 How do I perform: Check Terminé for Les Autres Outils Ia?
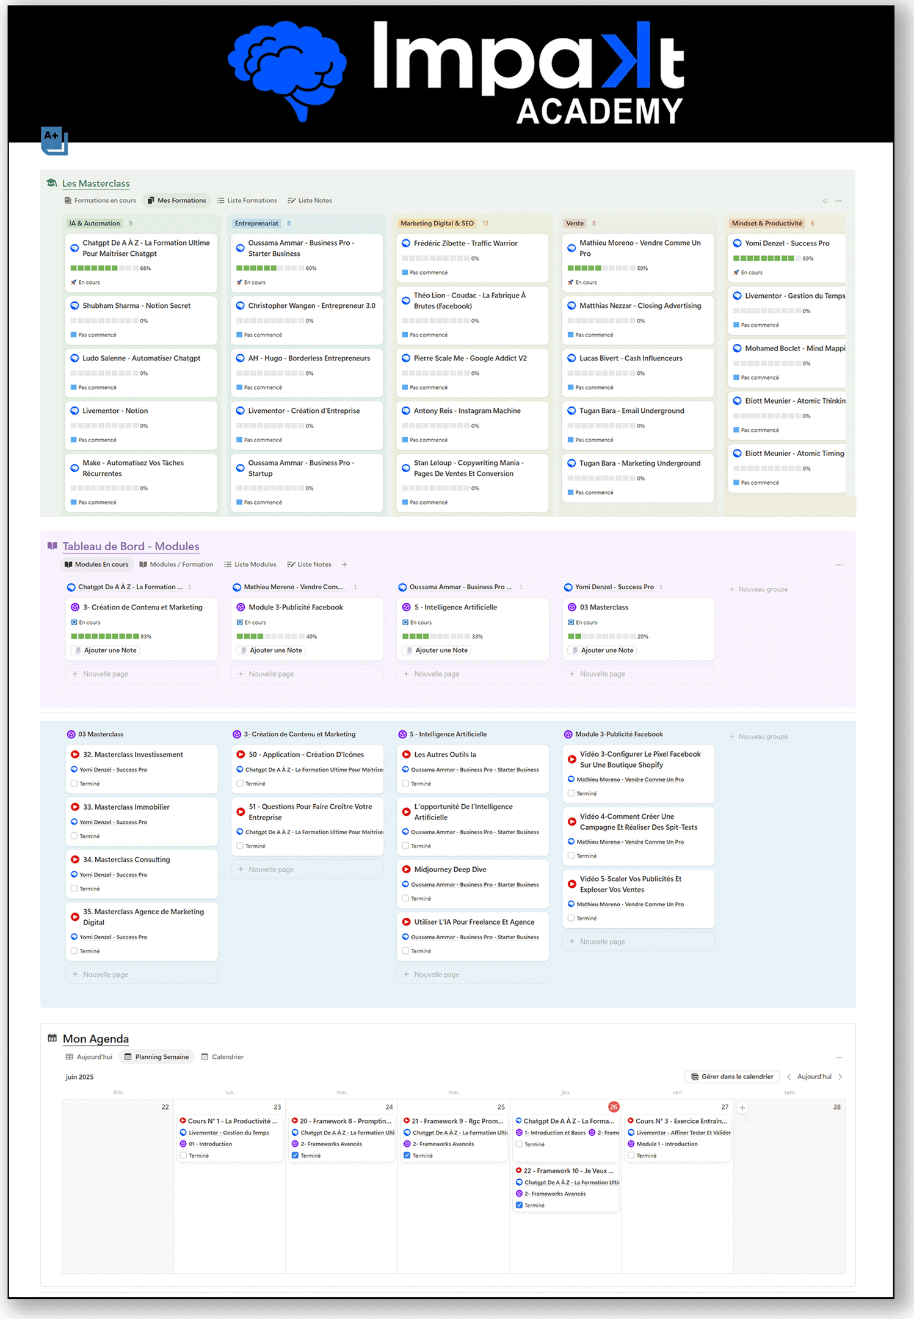(405, 783)
